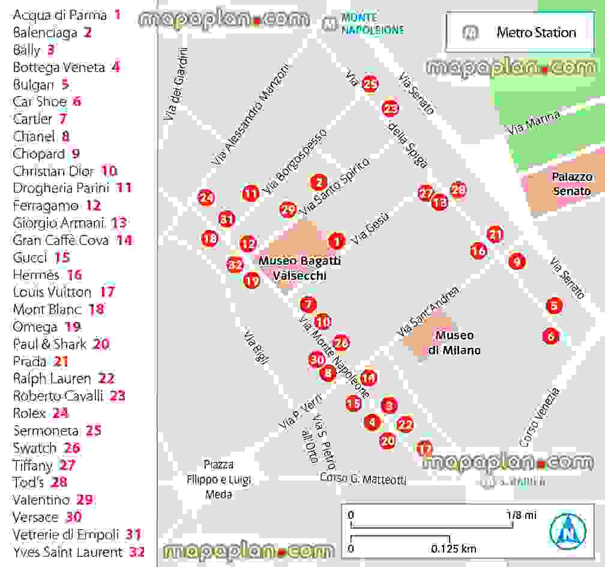The height and width of the screenshot is (567, 605).
Task: Click the 'Corso G. Matteotti' street label
Action: (363, 479)
